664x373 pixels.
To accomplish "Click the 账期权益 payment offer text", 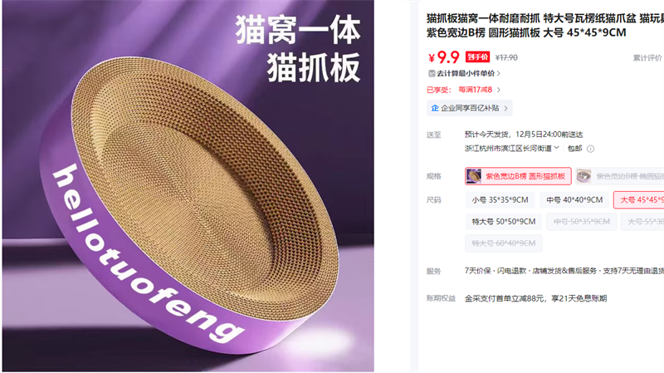I will tap(535, 298).
